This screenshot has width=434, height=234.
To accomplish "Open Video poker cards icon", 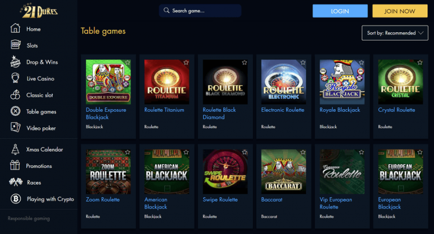I will (x=15, y=127).
